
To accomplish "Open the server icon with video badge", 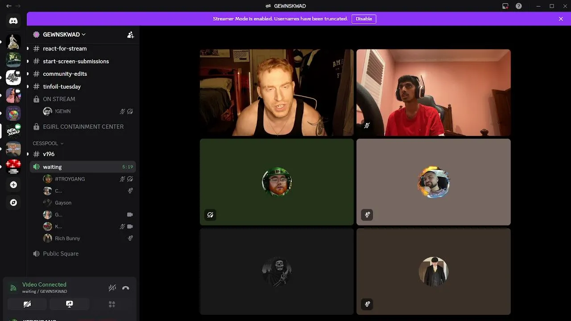I will (x=13, y=95).
